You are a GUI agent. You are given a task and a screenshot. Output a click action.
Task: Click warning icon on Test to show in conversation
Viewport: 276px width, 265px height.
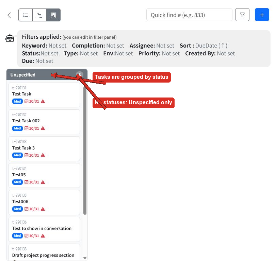click(x=43, y=236)
